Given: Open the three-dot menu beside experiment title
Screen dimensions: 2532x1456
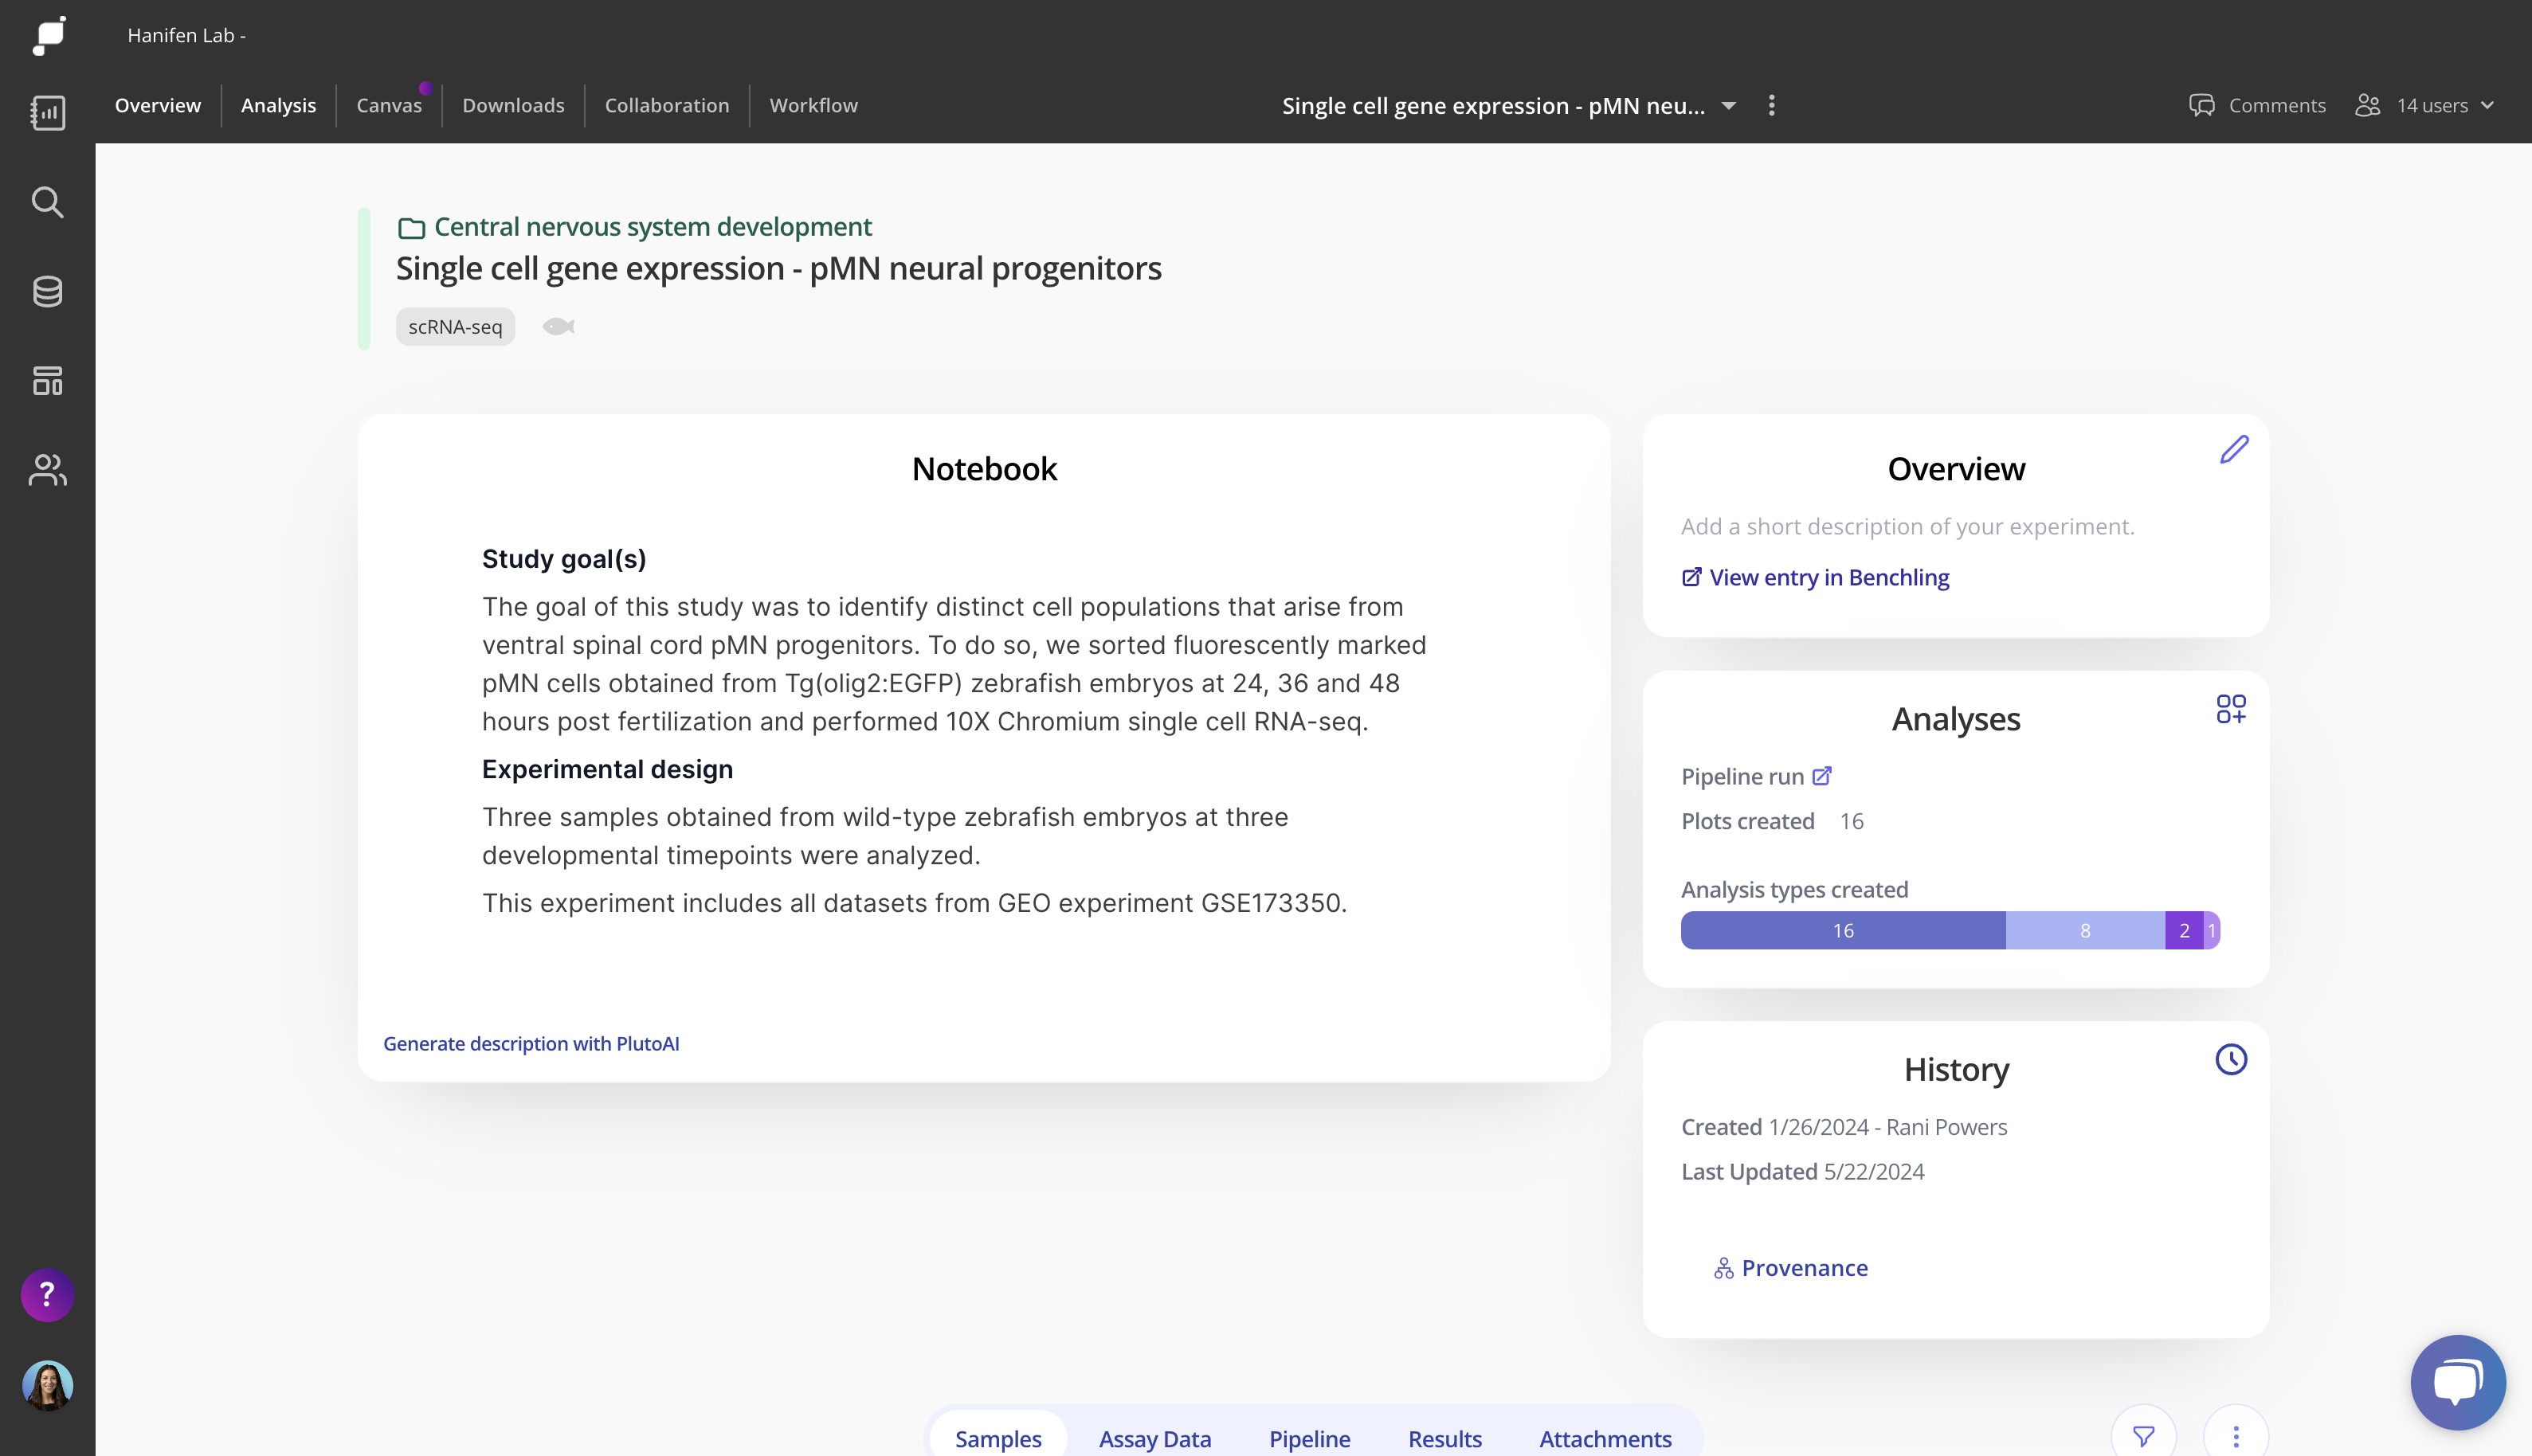Looking at the screenshot, I should pyautogui.click(x=1771, y=106).
